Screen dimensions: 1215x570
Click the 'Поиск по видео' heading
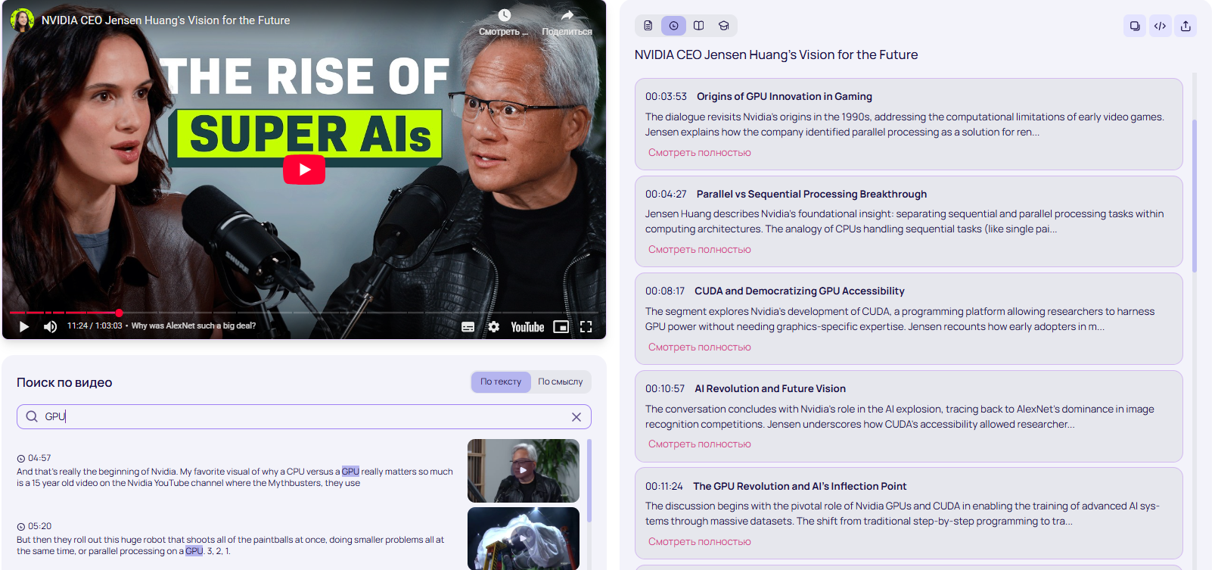click(x=64, y=382)
